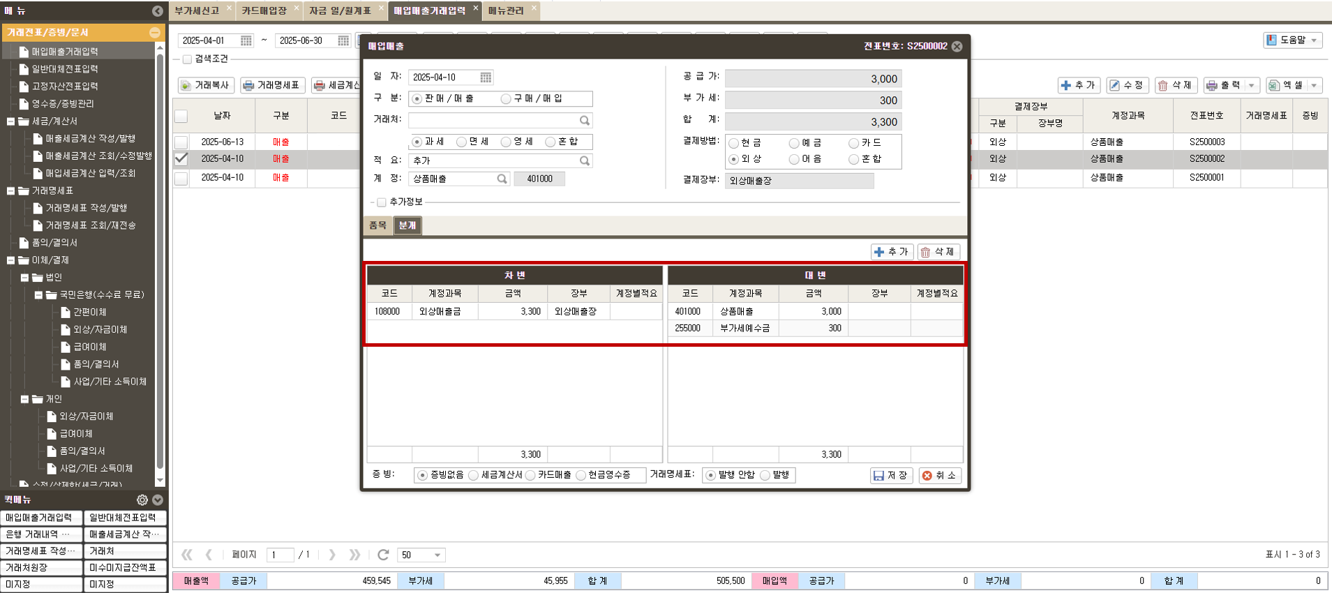
Task: Click the search icon in 계정 field
Action: [x=502, y=179]
